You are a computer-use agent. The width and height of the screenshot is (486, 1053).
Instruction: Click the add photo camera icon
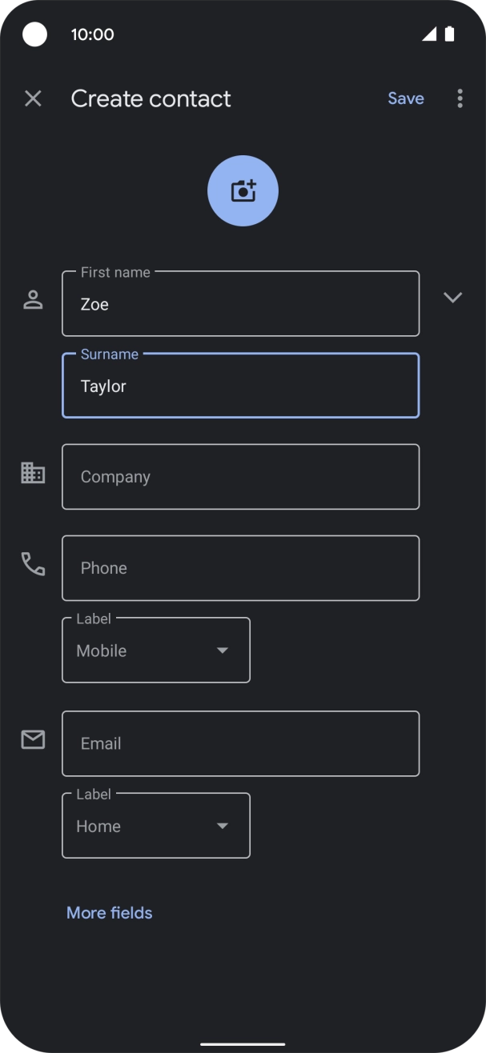pyautogui.click(x=243, y=190)
